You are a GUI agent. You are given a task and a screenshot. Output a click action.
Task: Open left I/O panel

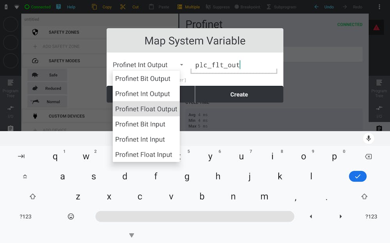11,111
